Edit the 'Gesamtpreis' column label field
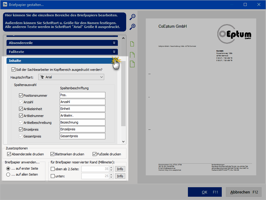 pos(83,136)
